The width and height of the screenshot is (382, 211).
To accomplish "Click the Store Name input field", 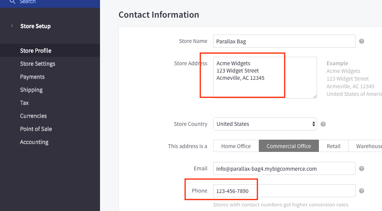I will (x=284, y=41).
